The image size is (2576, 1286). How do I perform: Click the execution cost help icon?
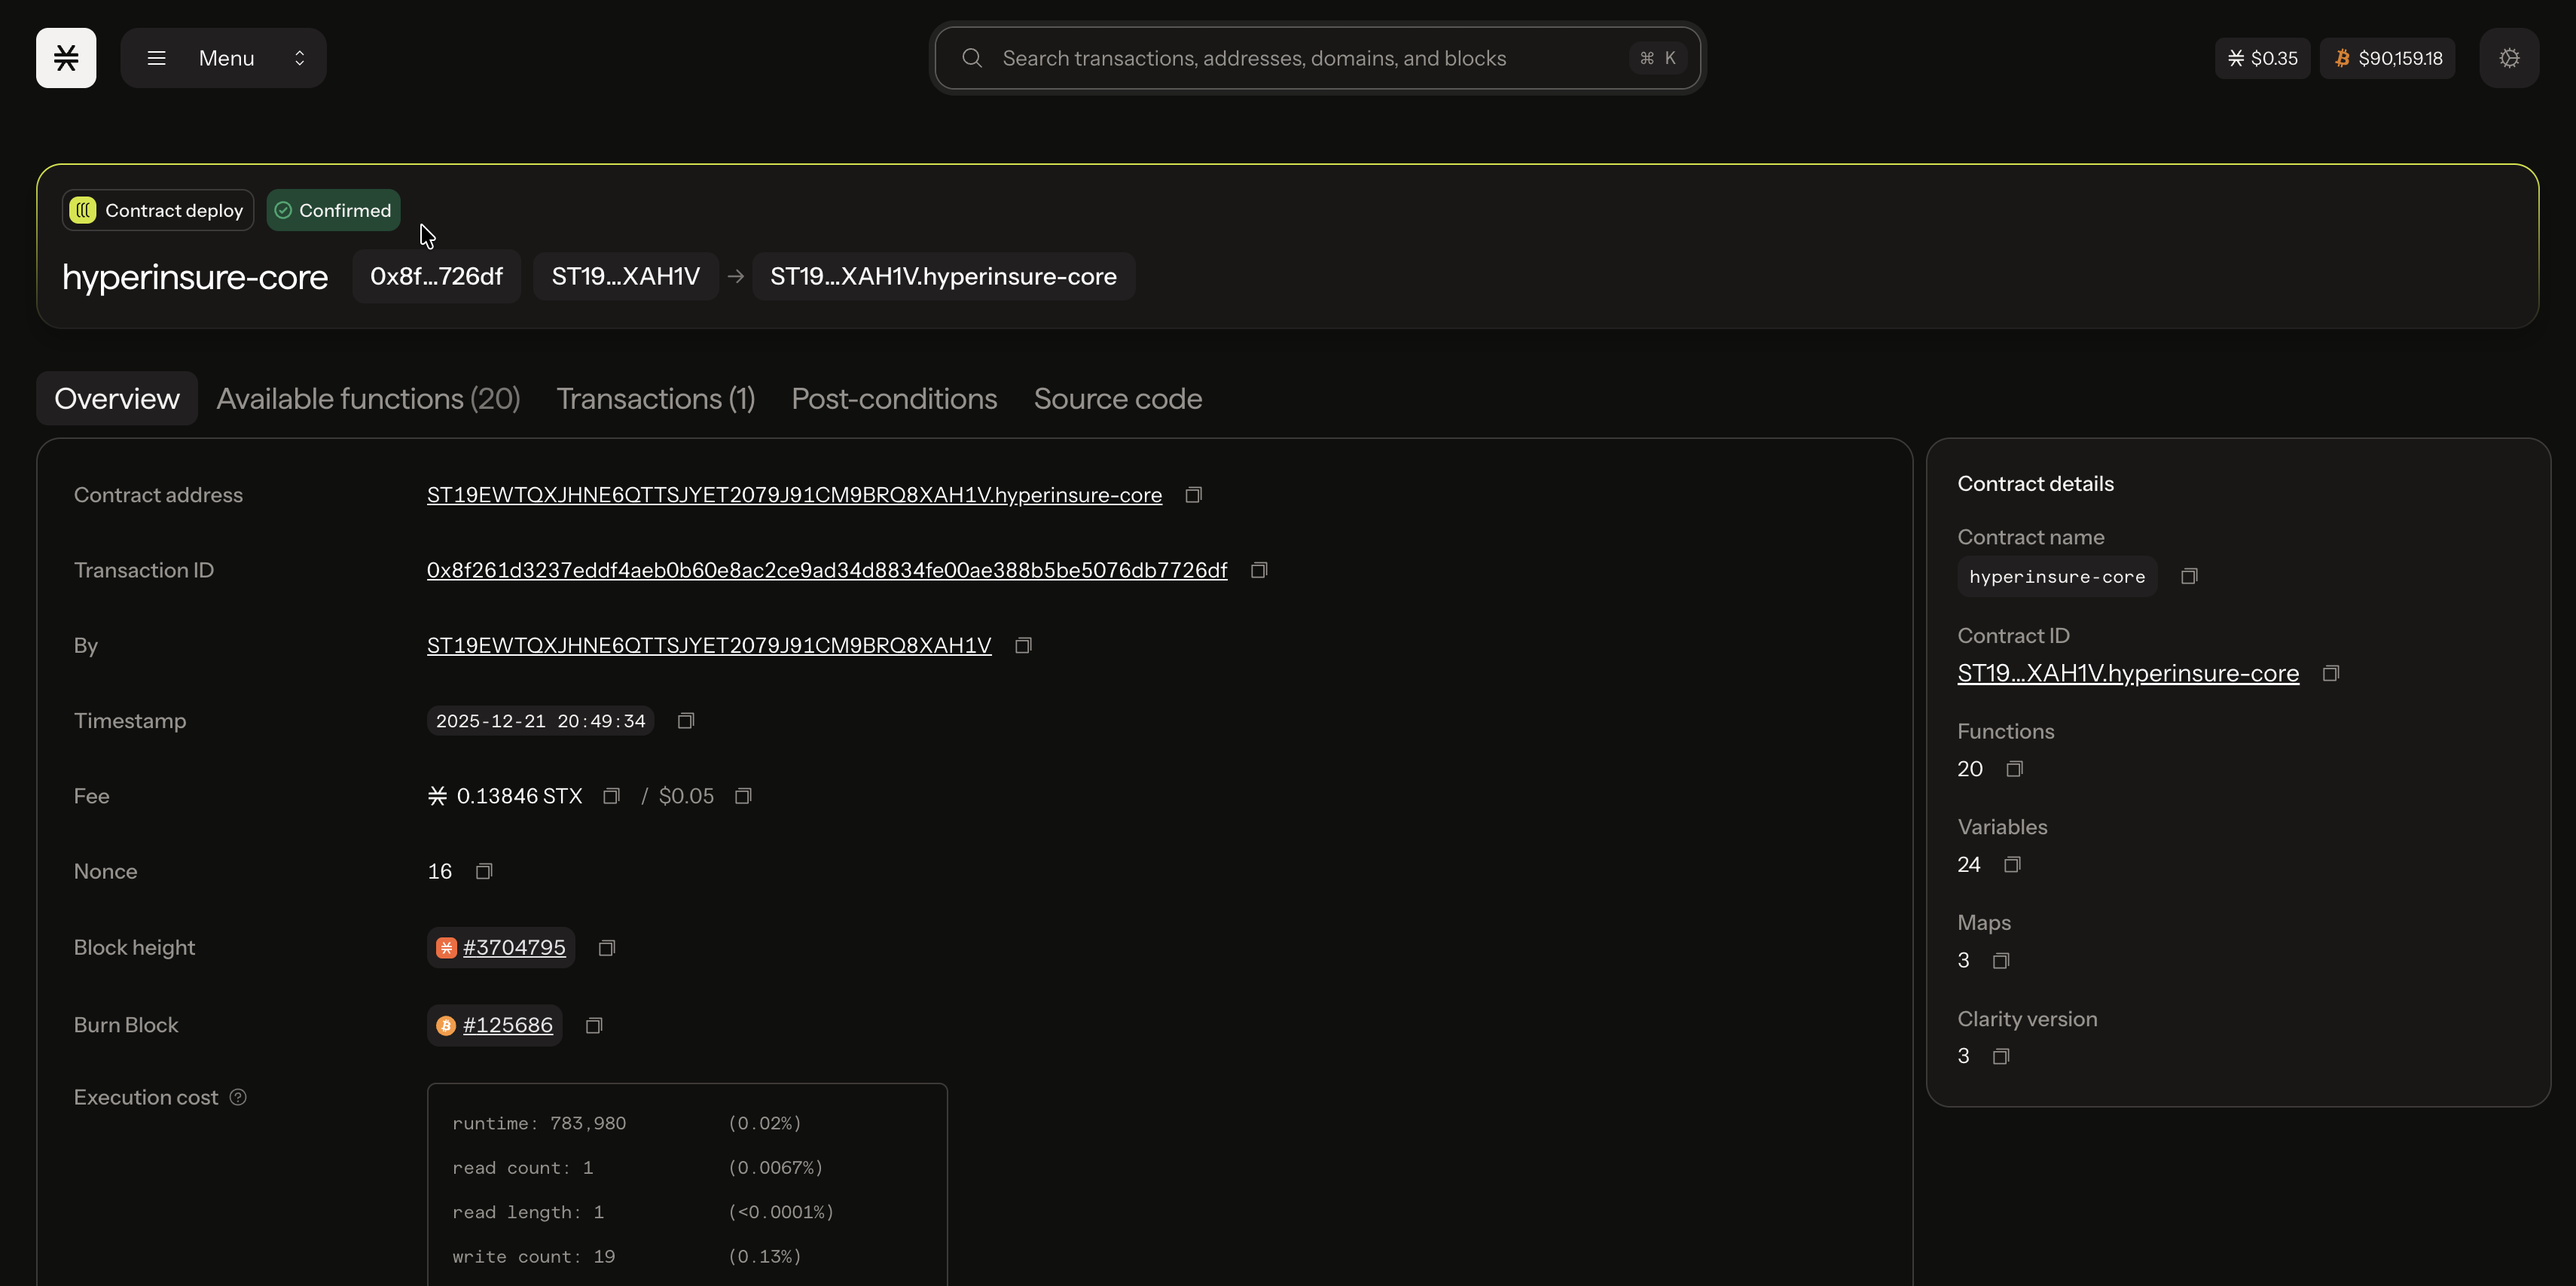coord(238,1097)
